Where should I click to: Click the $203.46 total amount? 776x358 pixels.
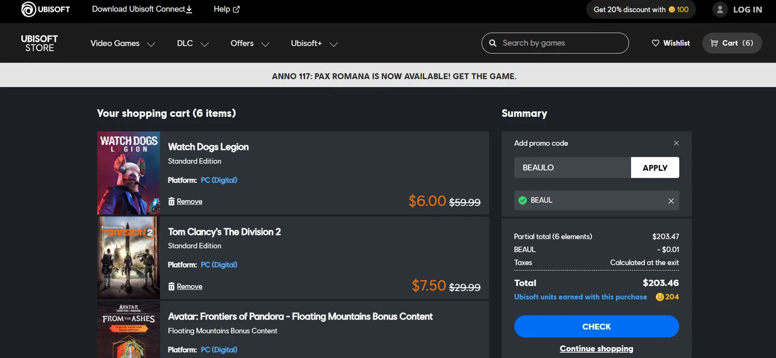click(x=661, y=283)
